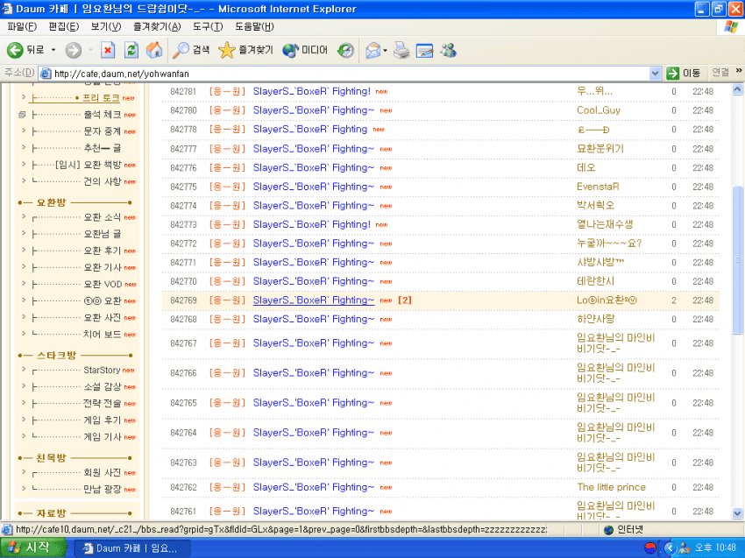The width and height of the screenshot is (745, 558).
Task: Expand the 요환 소식 sidebar arrow
Action: [24, 217]
